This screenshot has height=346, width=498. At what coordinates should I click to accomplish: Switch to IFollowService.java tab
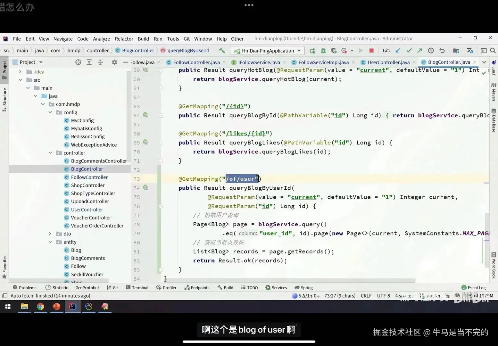(259, 62)
